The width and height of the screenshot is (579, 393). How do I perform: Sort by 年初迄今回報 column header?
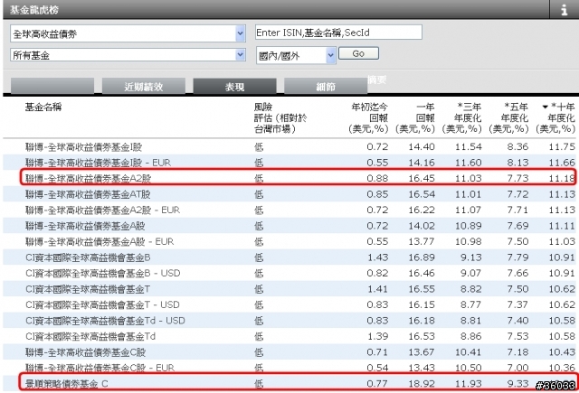pos(368,117)
